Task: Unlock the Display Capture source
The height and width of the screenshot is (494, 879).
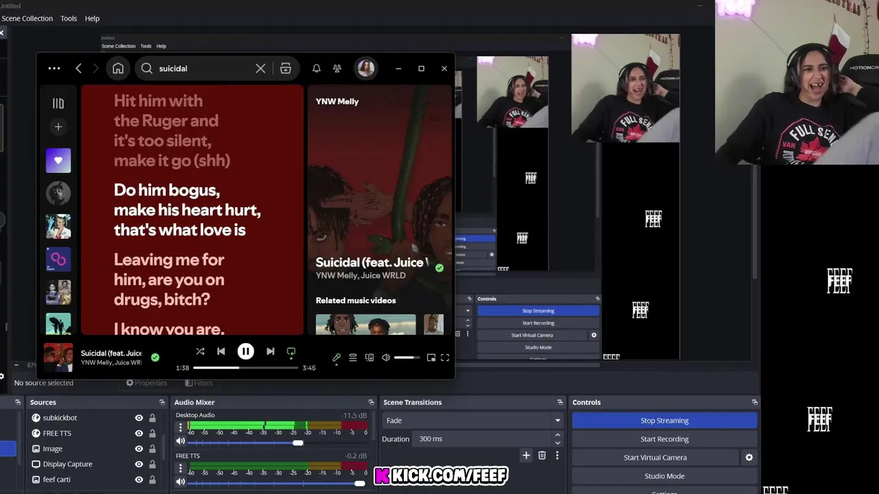Action: 152,464
